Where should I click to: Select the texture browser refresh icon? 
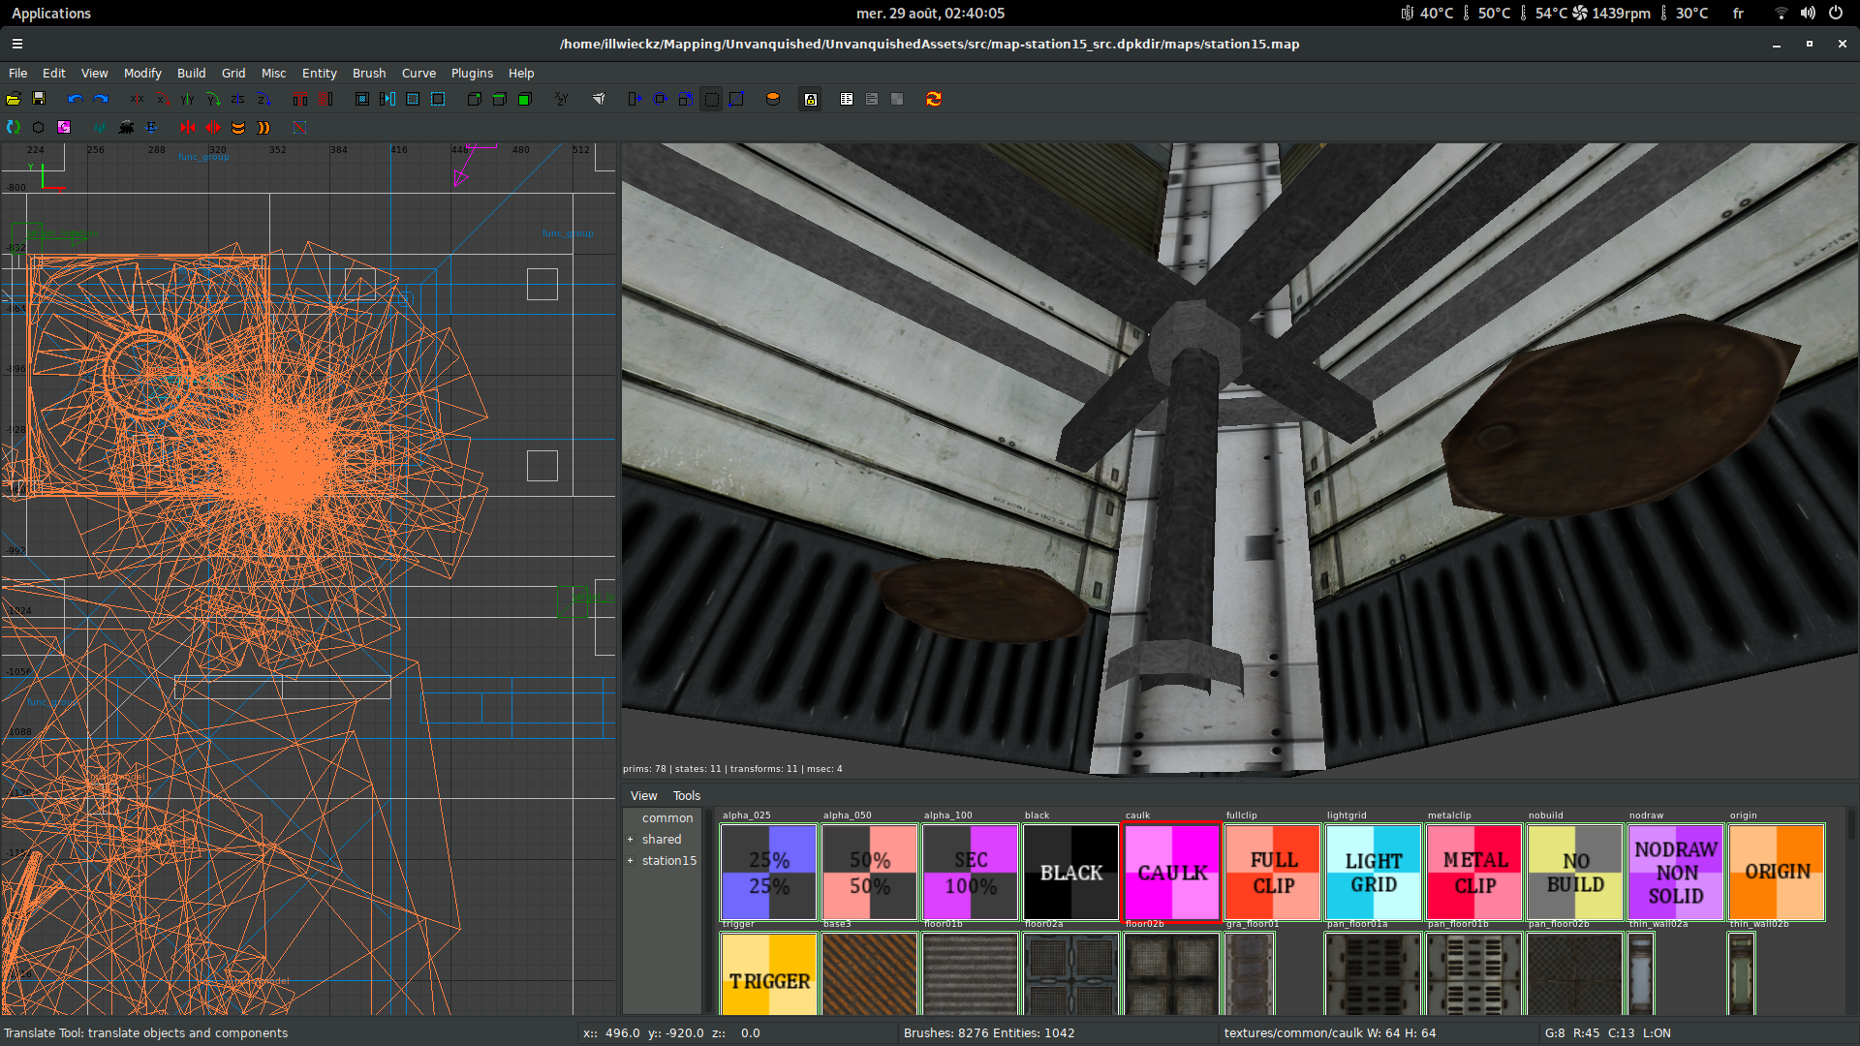click(934, 99)
